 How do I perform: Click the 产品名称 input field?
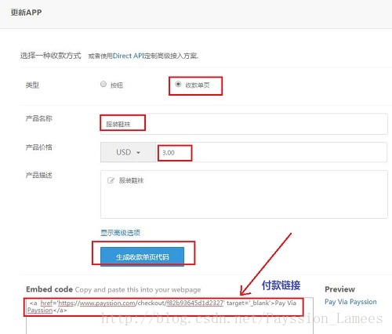click(244, 124)
